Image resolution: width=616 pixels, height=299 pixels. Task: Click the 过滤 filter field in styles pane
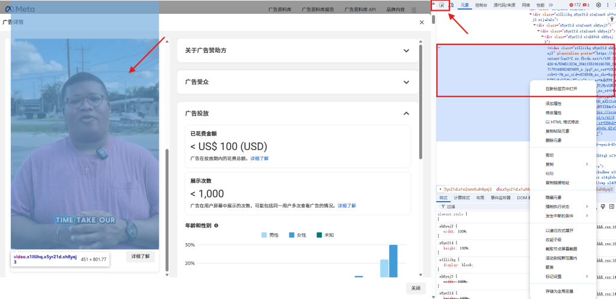click(457, 207)
